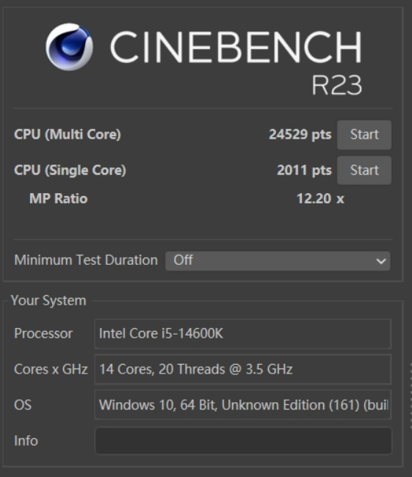Viewport: 412px width, 477px height.
Task: Click the MP Ratio label
Action: coord(59,199)
